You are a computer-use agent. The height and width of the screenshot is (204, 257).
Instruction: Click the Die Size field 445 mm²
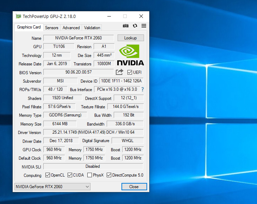click(104, 55)
